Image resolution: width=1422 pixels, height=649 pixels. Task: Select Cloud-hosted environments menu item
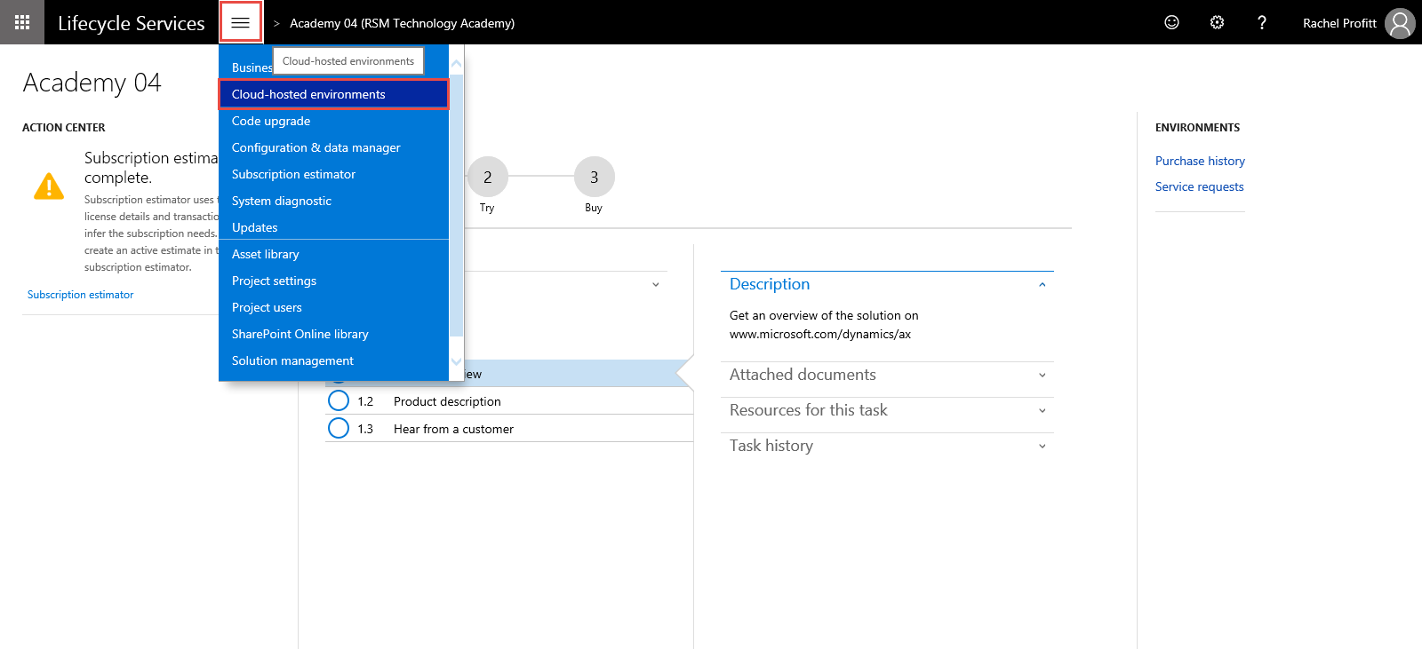click(333, 94)
